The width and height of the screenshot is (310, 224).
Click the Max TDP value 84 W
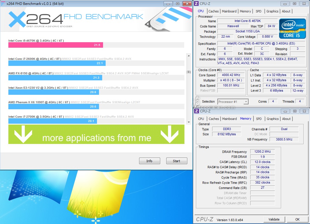pyautogui.click(x=271, y=26)
